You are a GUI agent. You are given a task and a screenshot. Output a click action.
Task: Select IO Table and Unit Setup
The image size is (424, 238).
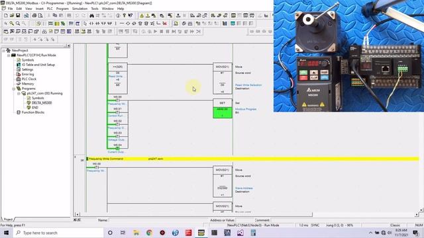(x=38, y=65)
